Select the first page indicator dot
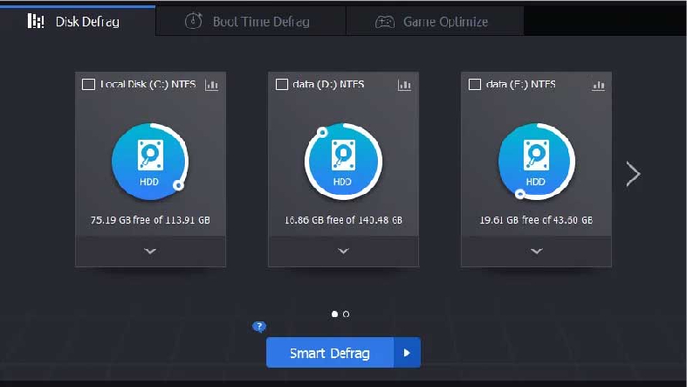Viewport: 687px width, 387px height. pos(335,314)
